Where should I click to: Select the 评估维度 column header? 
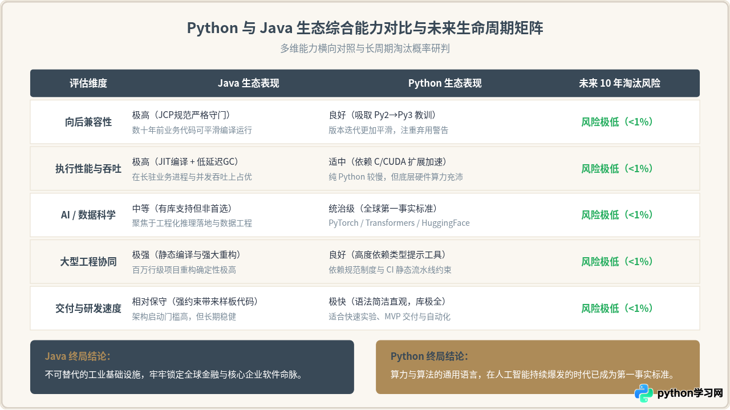(88, 83)
